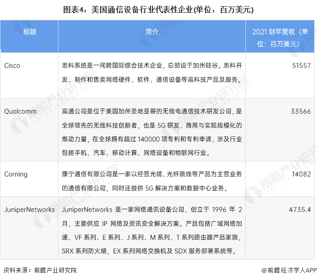Click the revenue value 51557
The image size is (317, 280).
[x=301, y=66]
